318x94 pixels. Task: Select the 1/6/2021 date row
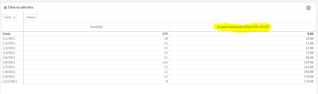tap(159, 62)
